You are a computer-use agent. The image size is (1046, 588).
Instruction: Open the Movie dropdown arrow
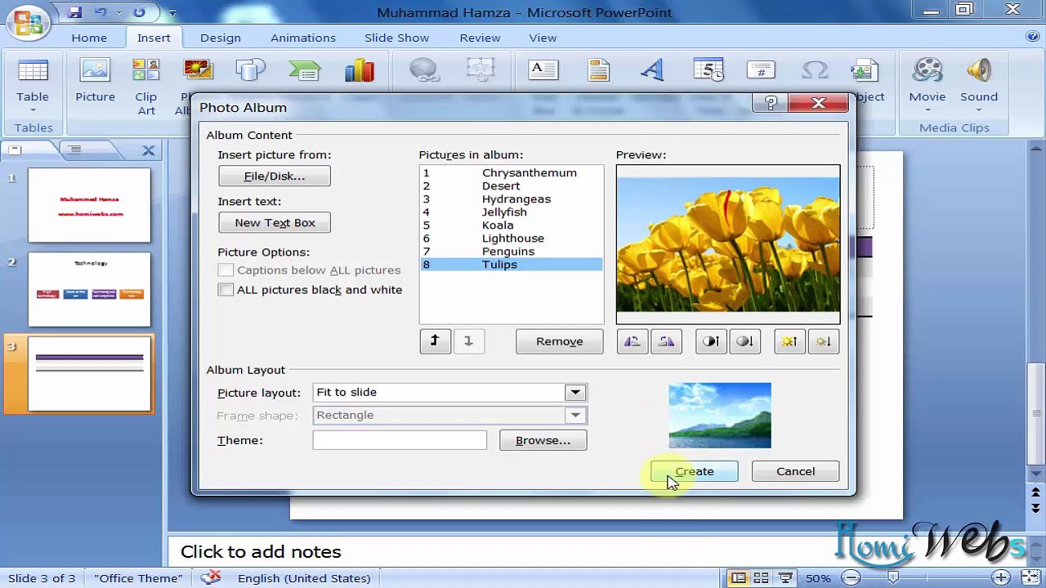[928, 110]
